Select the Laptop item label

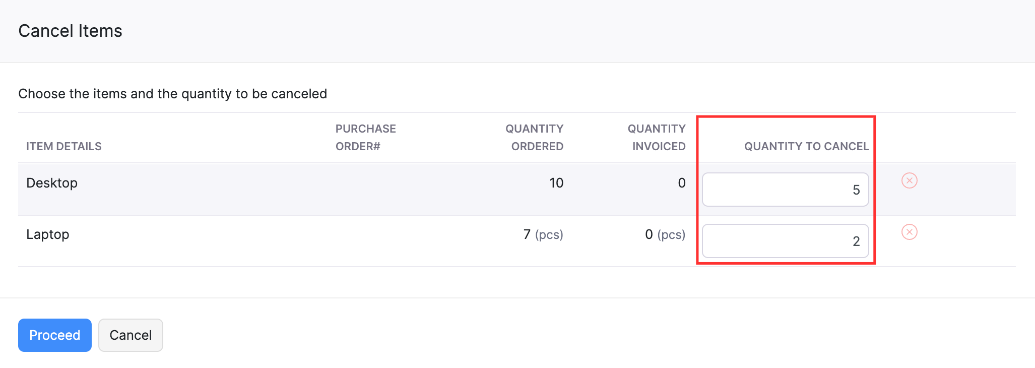click(48, 234)
